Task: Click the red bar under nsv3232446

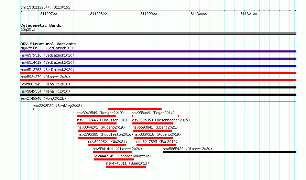Action: coord(97,123)
